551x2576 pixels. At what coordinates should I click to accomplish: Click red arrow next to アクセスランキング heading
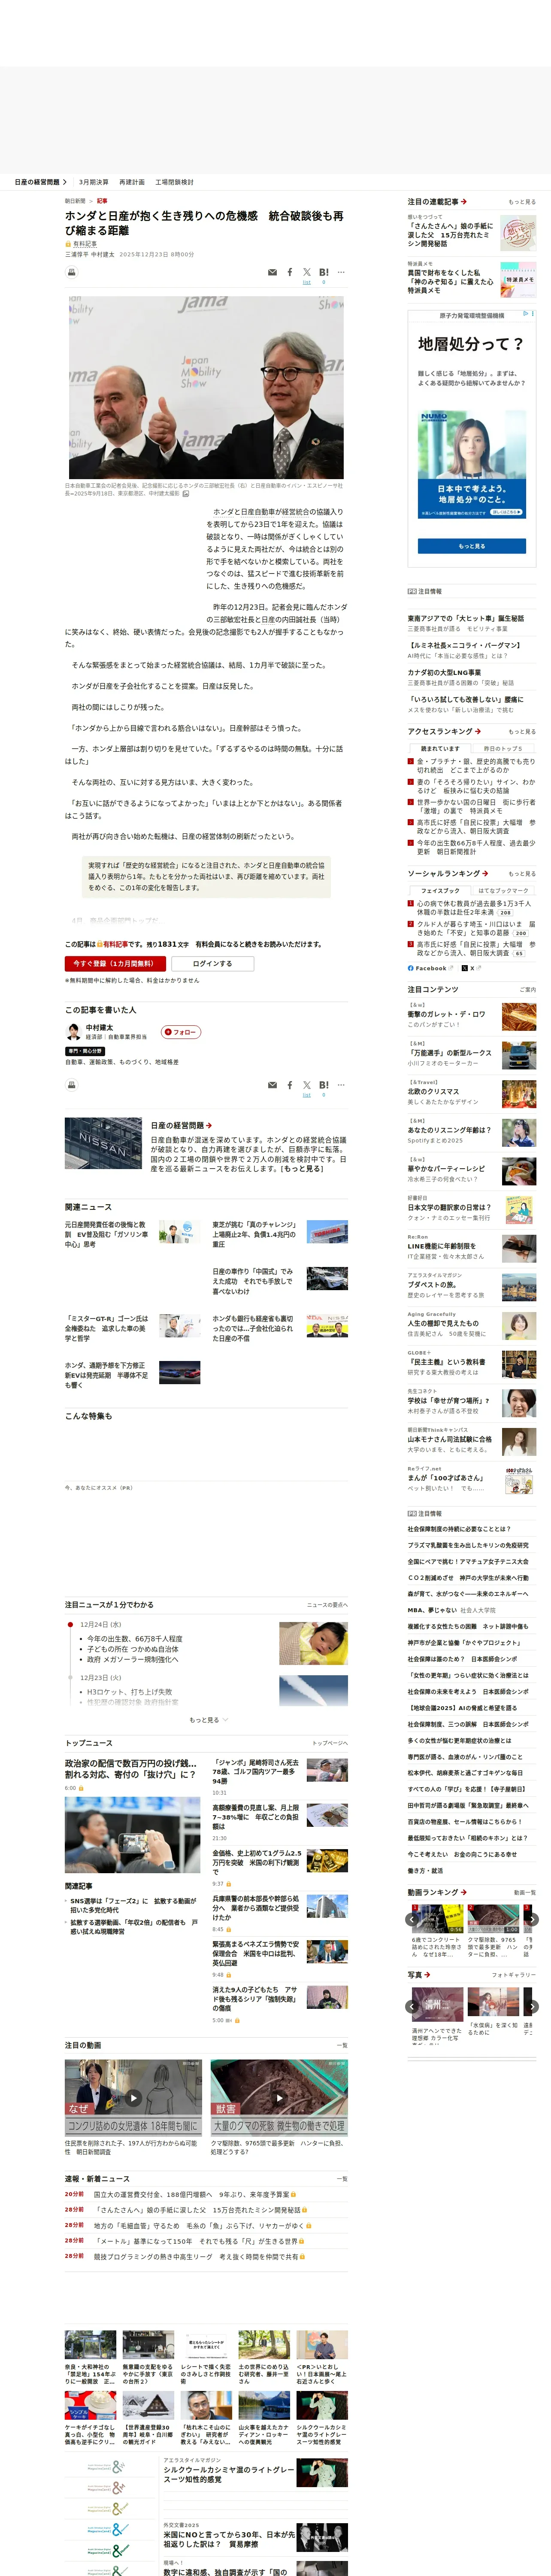click(478, 731)
